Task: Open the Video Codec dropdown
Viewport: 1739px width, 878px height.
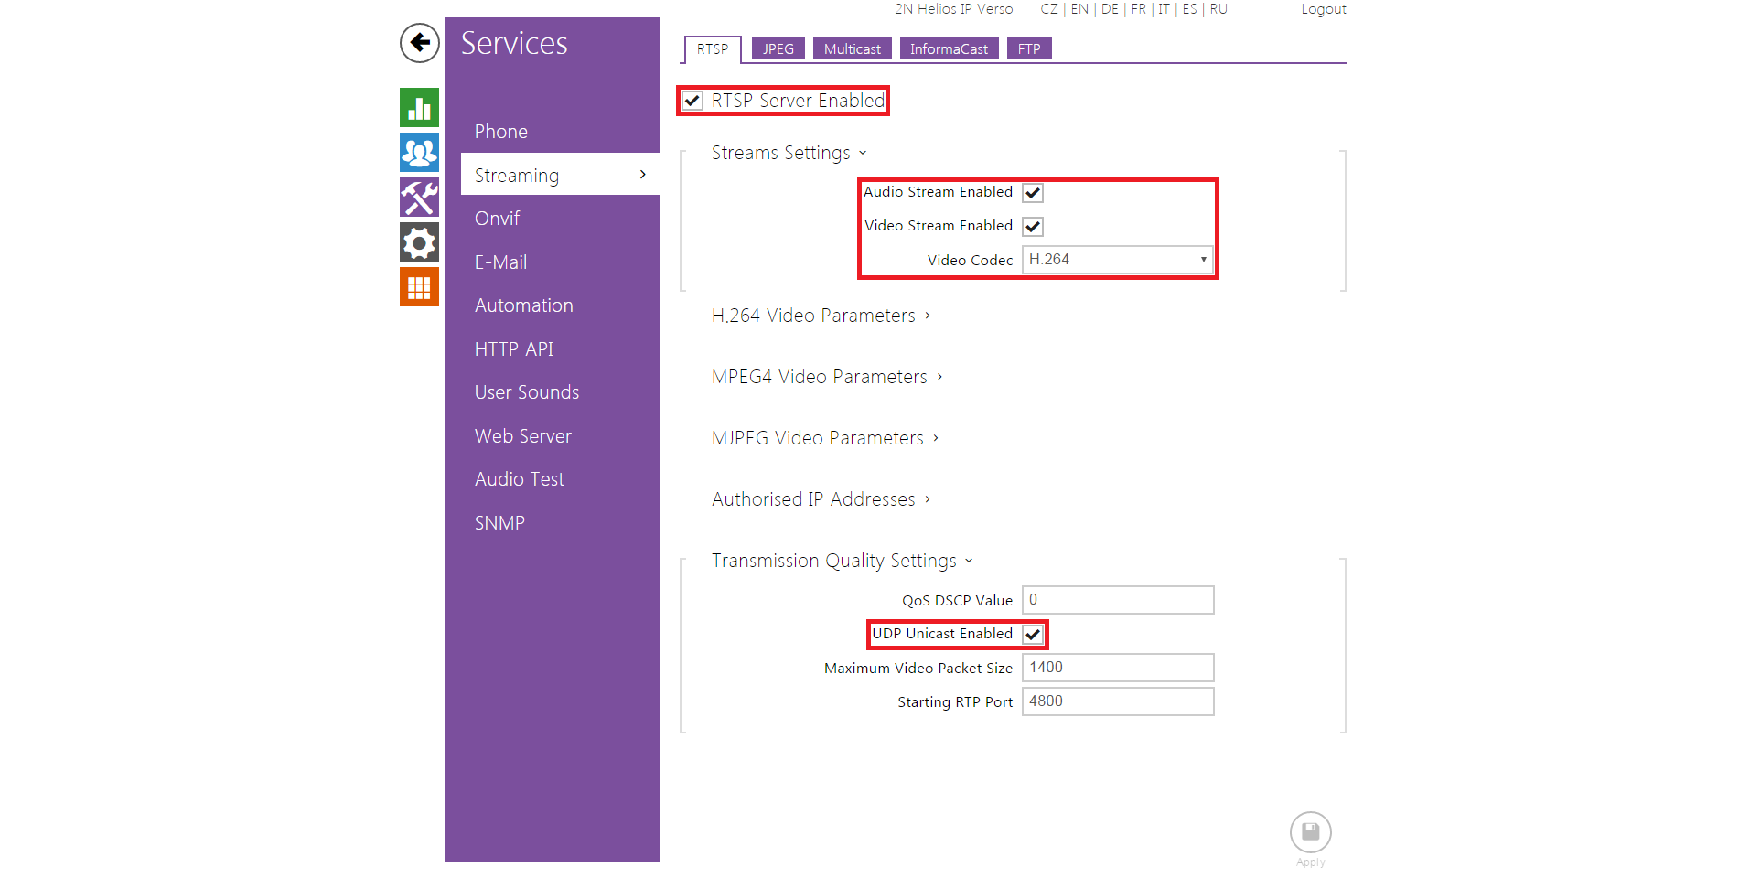Action: [1117, 260]
